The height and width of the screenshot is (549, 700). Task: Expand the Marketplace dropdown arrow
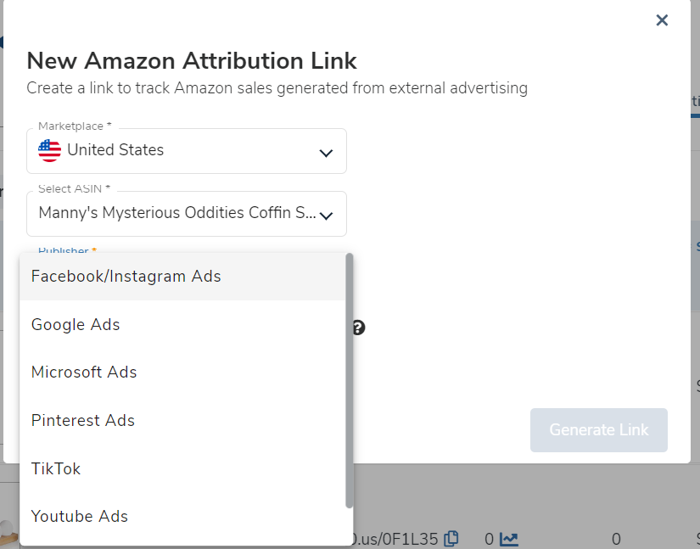click(326, 153)
